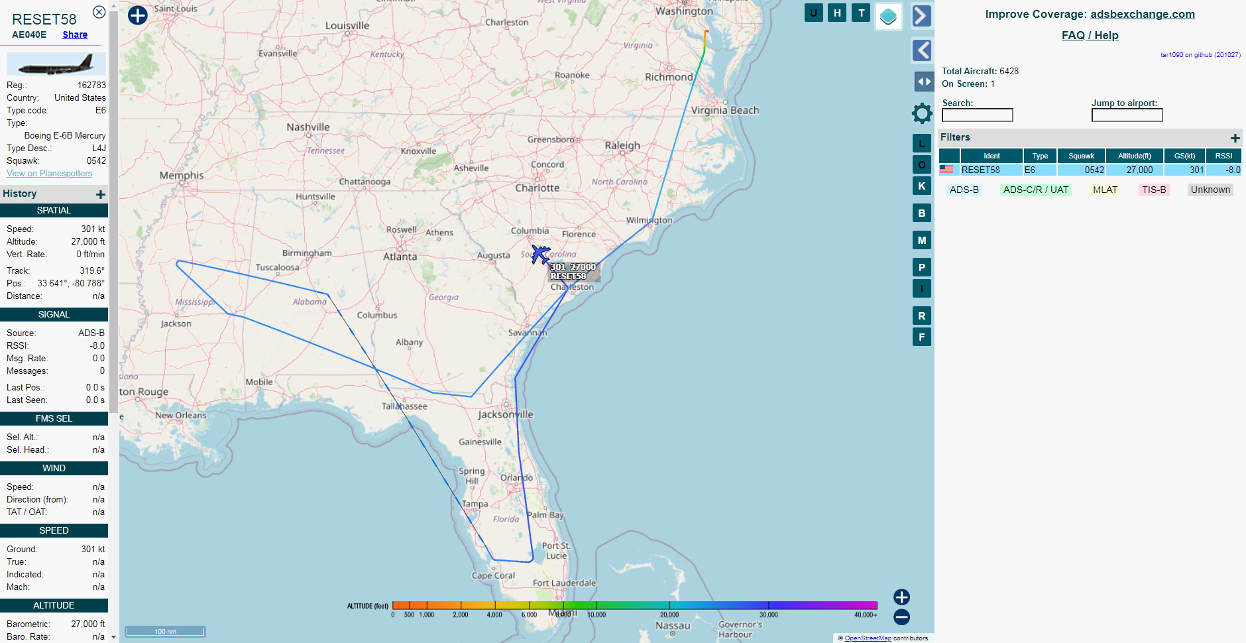Open tar1090 on github link
The height and width of the screenshot is (643, 1246).
(1200, 55)
